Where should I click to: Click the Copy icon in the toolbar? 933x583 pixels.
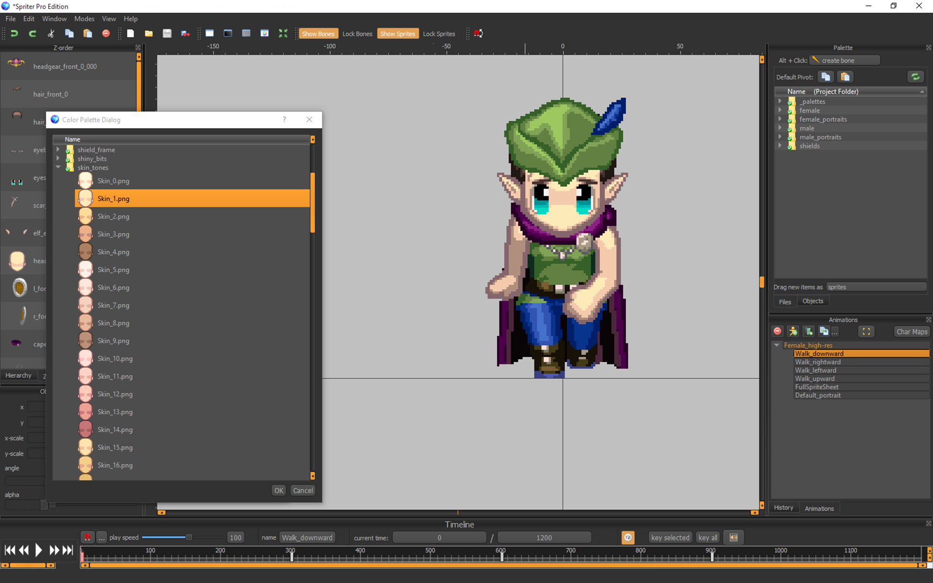click(69, 33)
